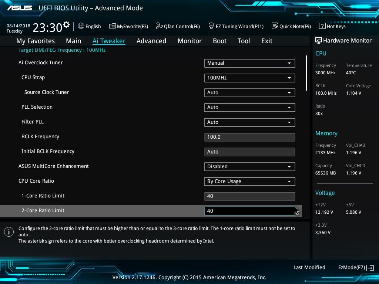Select the Ai Overclock Tuner label
Screen dimensions: 379x284
[x=41, y=62]
